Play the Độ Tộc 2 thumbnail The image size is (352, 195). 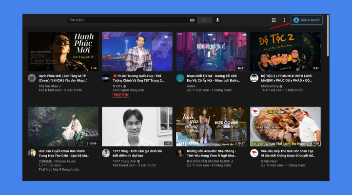[x=285, y=52]
